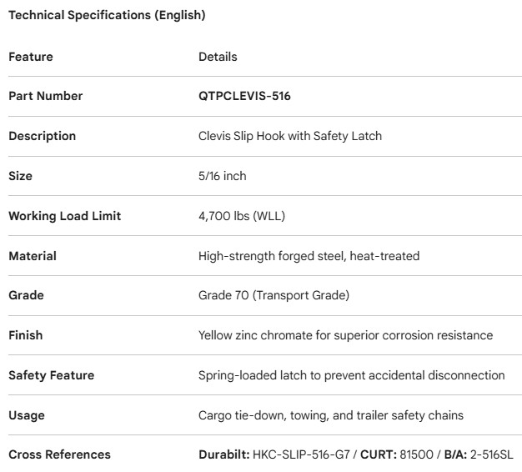Viewport: 522px width, 472px height.
Task: Click the Working Load Limit label
Action: (65, 216)
